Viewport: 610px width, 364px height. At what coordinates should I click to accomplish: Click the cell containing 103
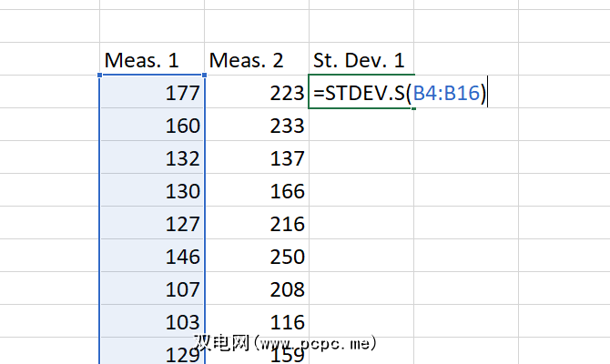point(152,321)
